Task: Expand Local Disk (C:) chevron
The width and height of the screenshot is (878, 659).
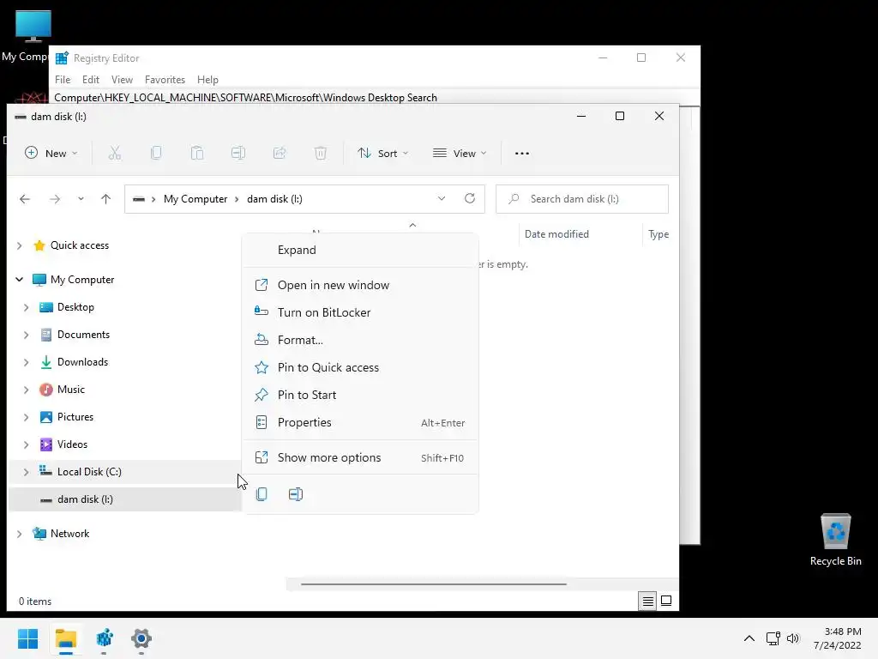Action: click(26, 472)
